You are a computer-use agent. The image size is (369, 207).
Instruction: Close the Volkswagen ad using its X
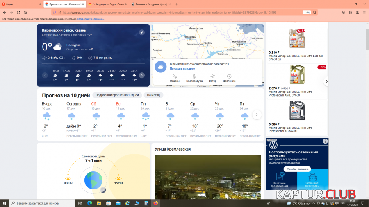(325, 141)
